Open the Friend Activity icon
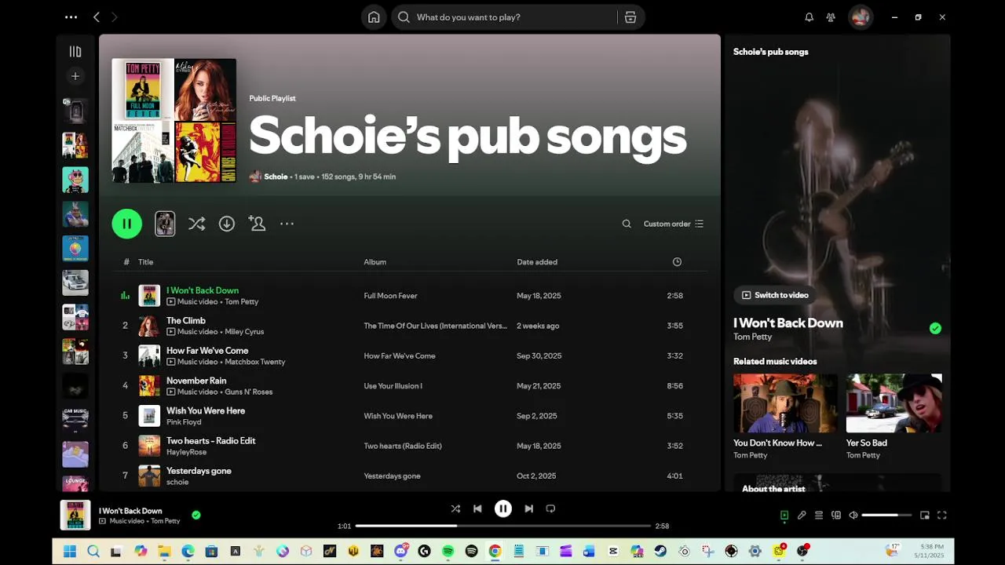This screenshot has height=565, width=1005. coord(831,17)
